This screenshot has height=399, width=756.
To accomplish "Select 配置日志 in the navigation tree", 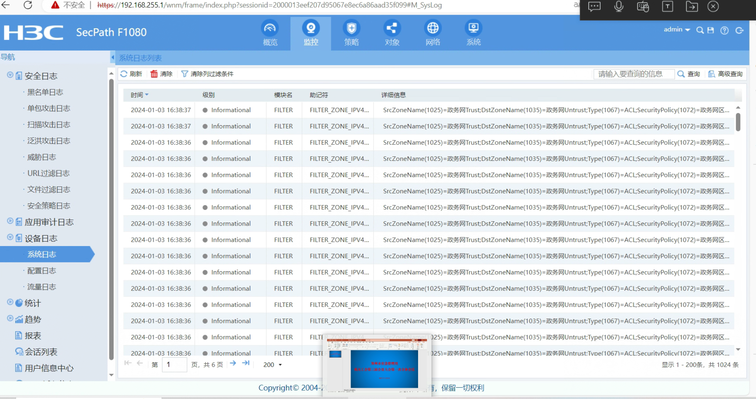I will [x=42, y=271].
